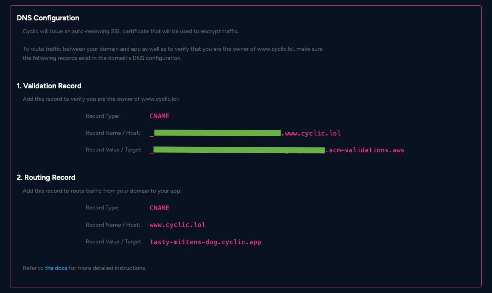Click the green redaction bar in validation target
492x293 pixels.
(239, 150)
